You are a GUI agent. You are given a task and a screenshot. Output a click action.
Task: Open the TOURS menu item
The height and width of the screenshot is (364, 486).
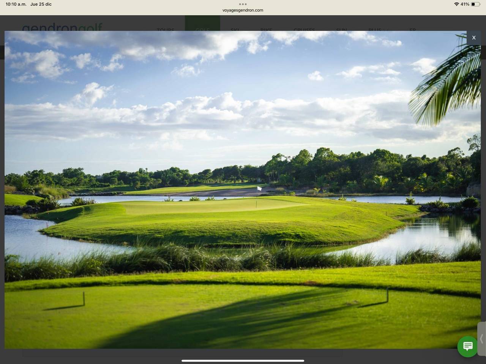(166, 30)
